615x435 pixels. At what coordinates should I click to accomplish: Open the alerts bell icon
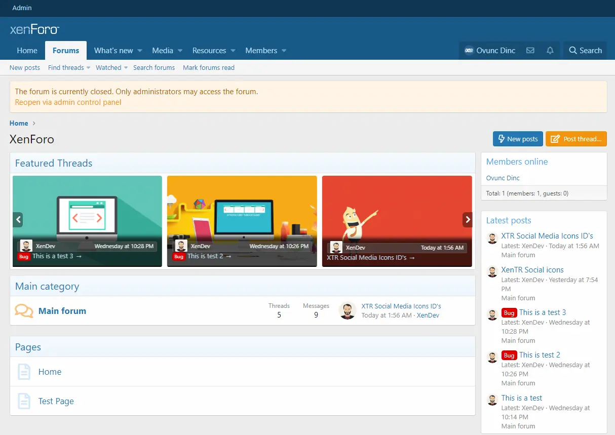click(x=550, y=51)
